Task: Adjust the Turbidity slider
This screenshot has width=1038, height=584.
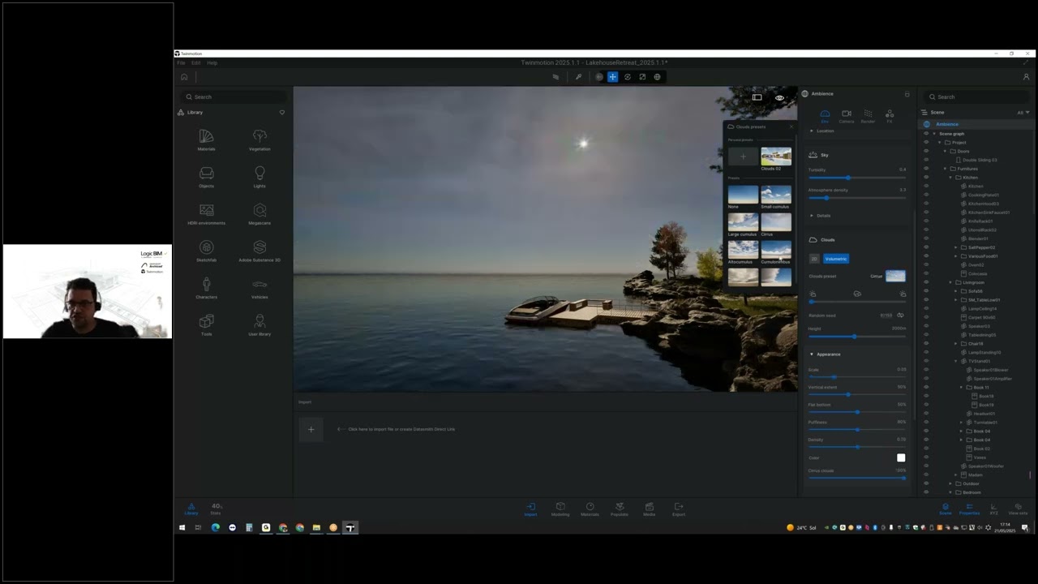Action: 857,178
